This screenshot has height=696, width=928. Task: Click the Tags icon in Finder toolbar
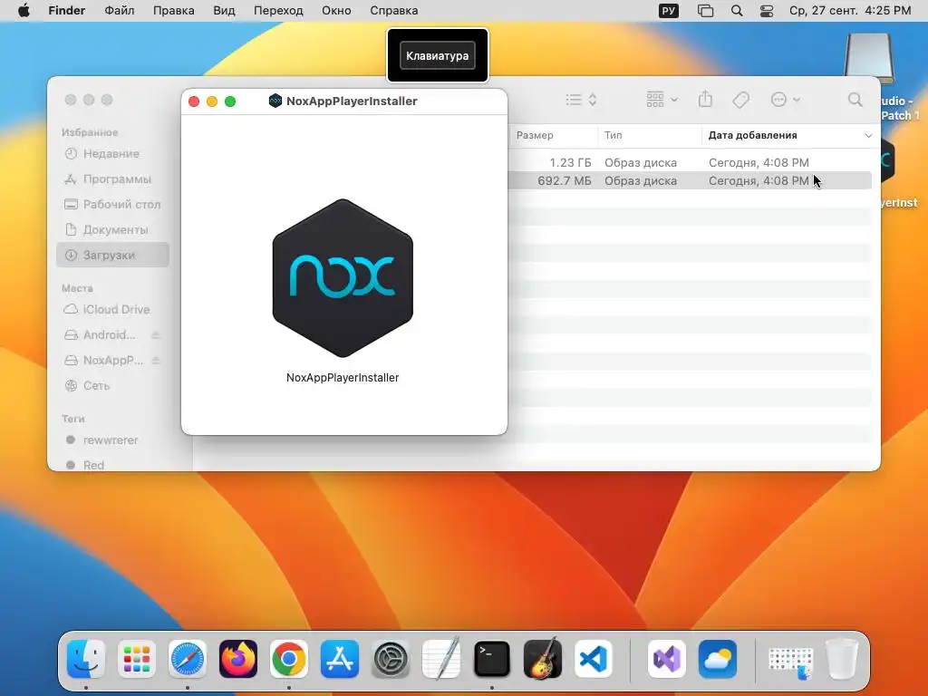pyautogui.click(x=741, y=100)
